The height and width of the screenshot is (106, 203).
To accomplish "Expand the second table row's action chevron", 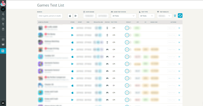I will click(x=179, y=35).
